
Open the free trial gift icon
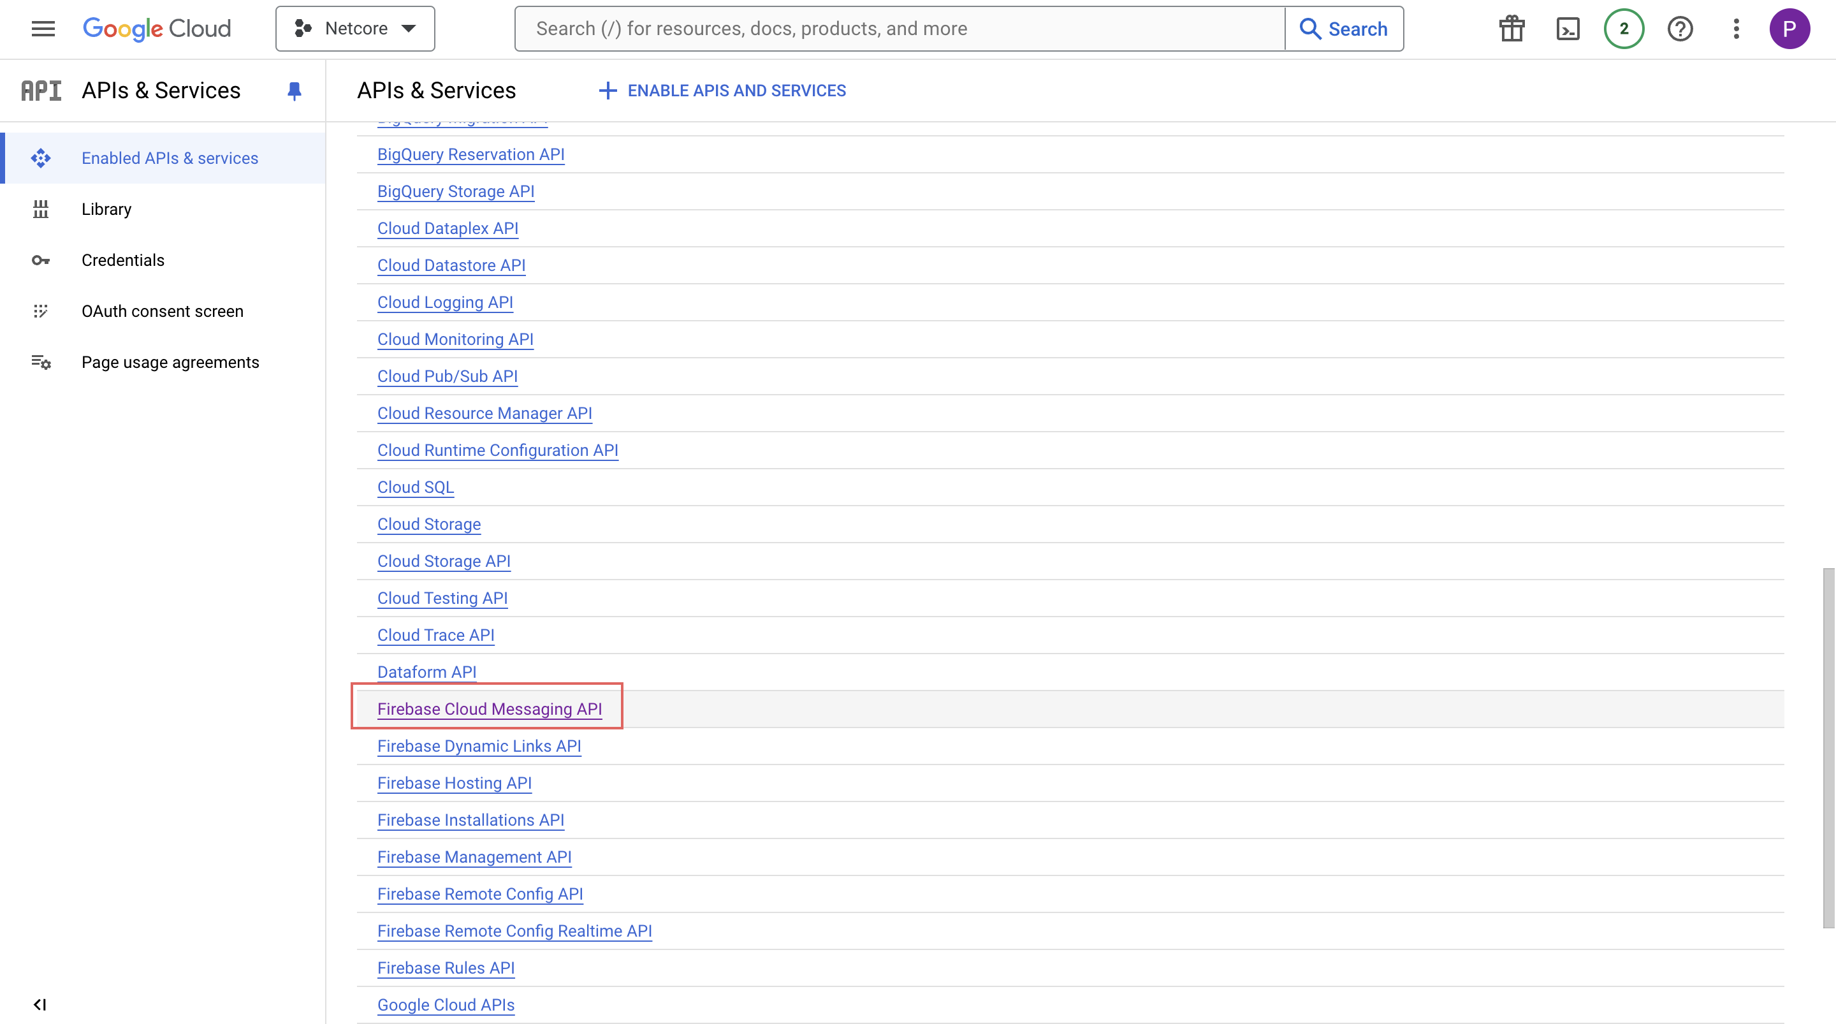[1511, 29]
